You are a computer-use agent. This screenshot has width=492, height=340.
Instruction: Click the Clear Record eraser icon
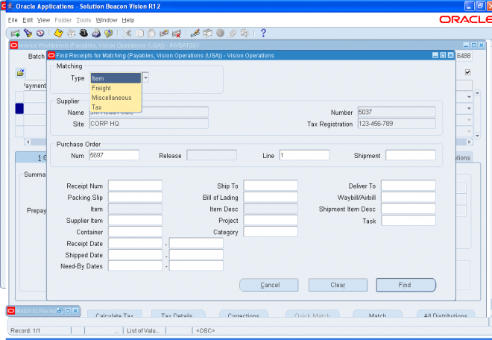(x=164, y=33)
